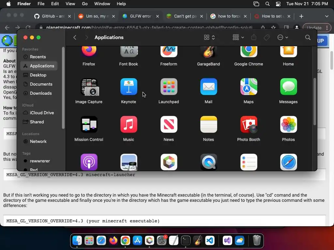Open the Firefox app in Finder
The image size is (334, 250).
point(89,52)
